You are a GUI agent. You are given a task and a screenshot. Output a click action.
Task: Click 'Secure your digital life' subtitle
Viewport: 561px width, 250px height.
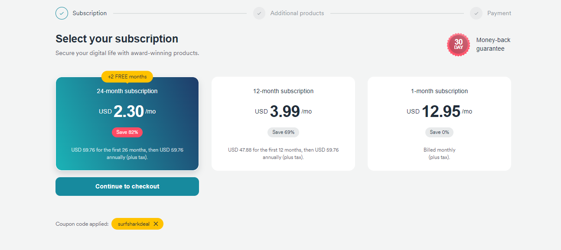[127, 53]
